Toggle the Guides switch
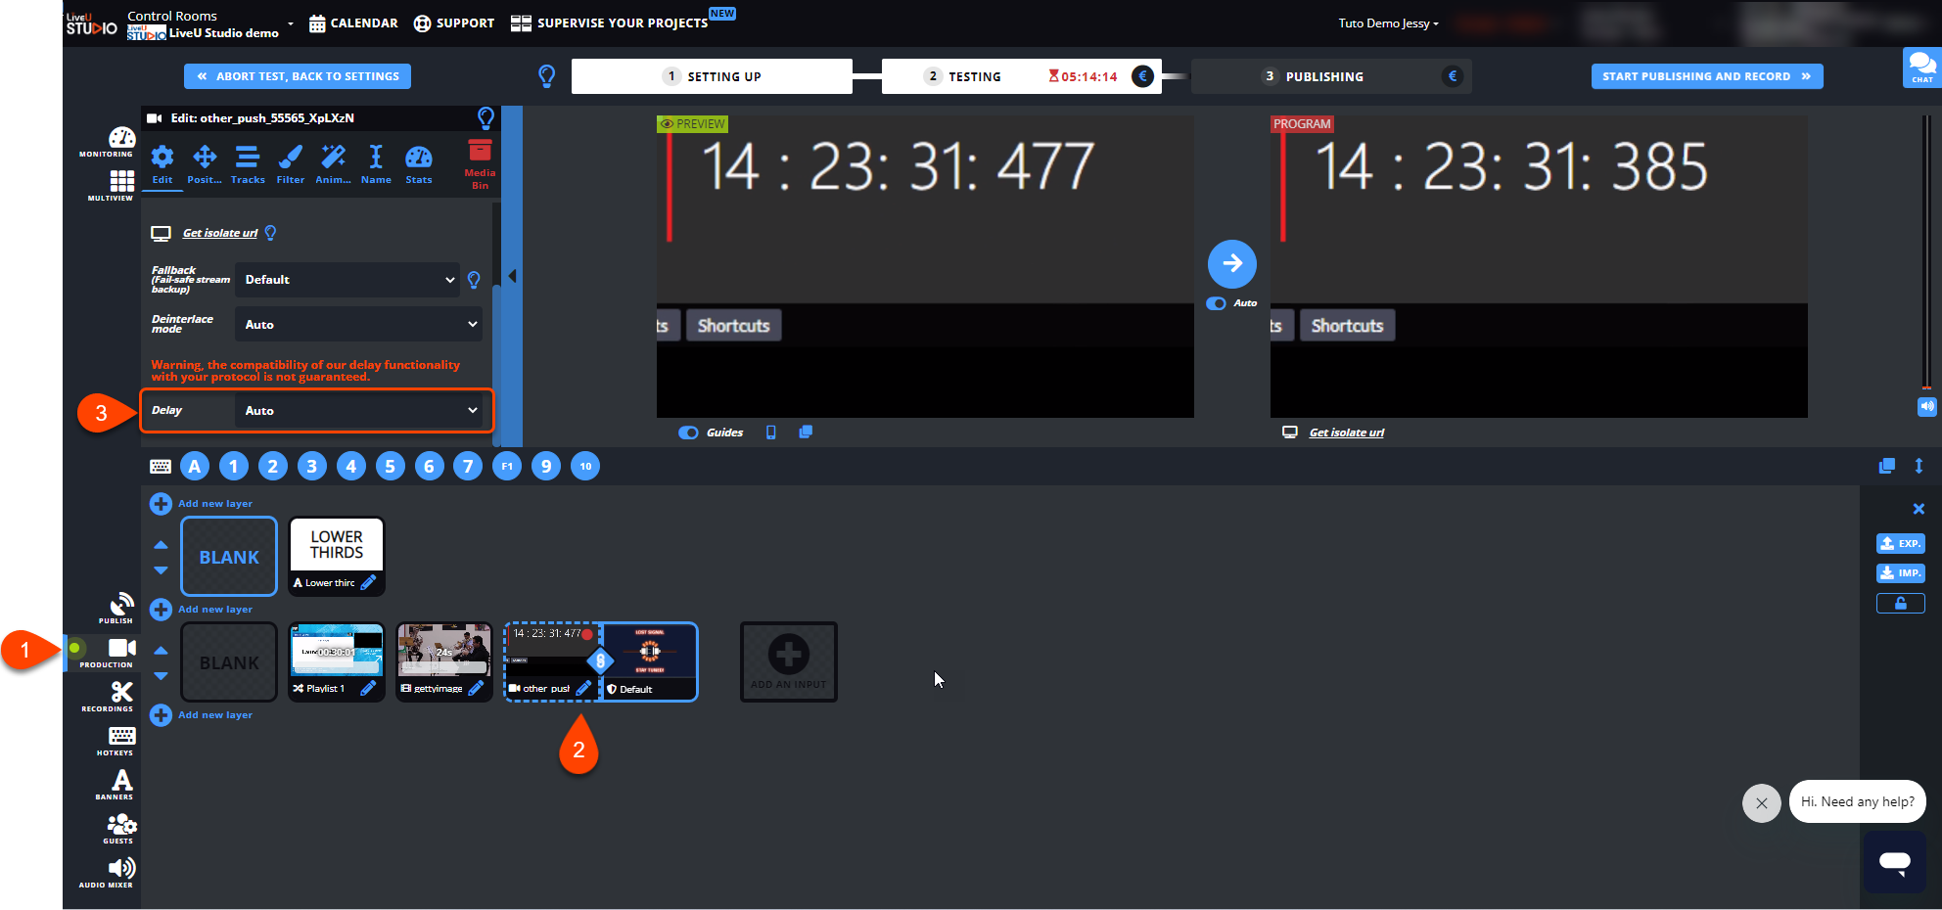 pyautogui.click(x=689, y=432)
